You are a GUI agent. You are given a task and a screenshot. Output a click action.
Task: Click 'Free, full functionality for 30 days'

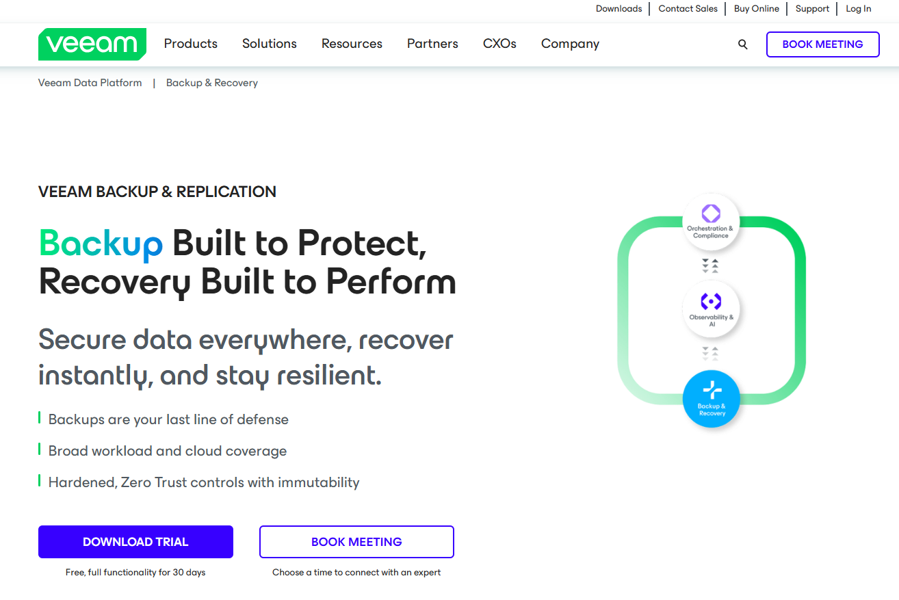[135, 572]
